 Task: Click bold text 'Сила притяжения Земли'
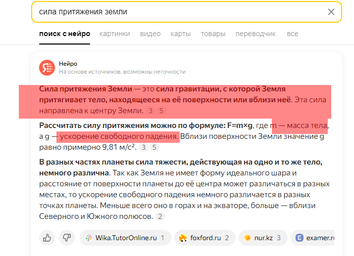[86, 89]
